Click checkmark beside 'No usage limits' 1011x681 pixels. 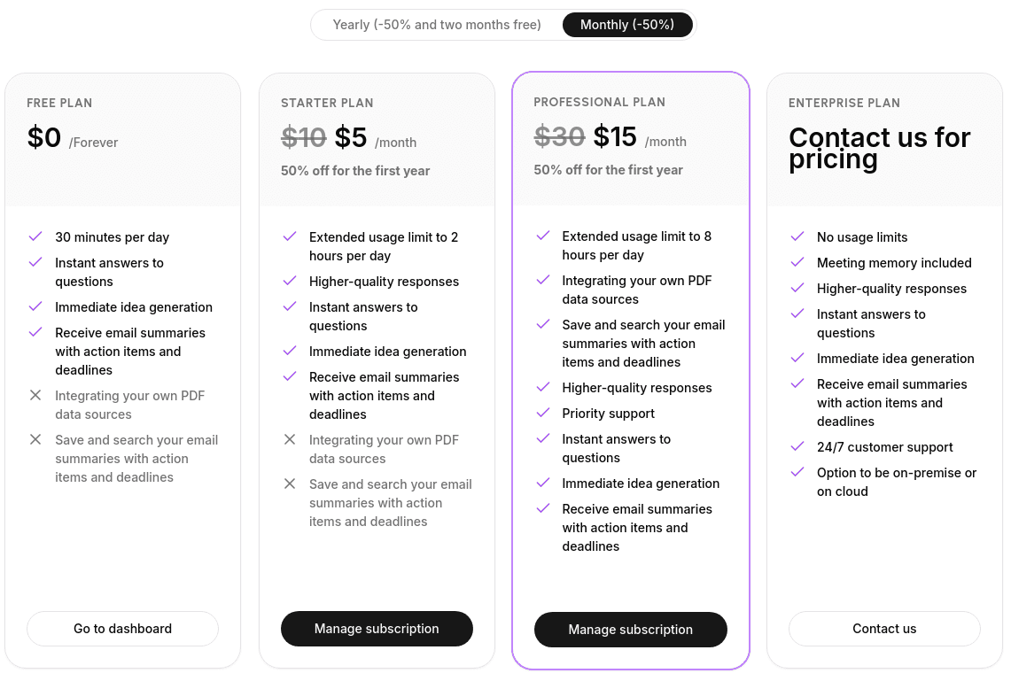797,237
